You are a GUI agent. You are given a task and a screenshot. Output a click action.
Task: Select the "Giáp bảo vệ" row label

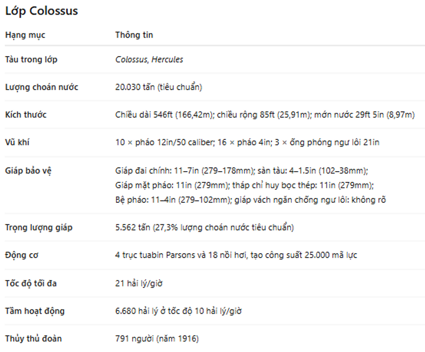(x=28, y=171)
